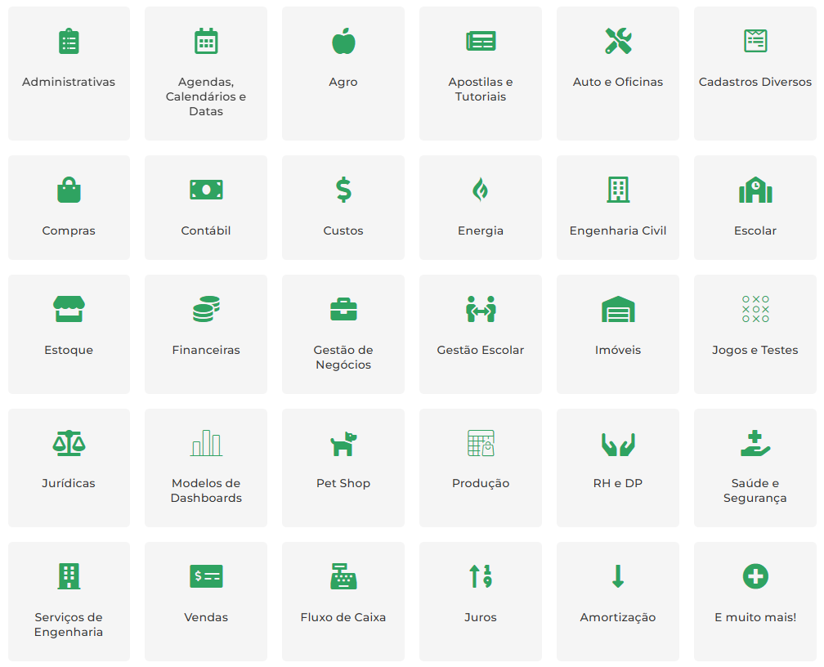The height and width of the screenshot is (667, 824).
Task: Click the shopping bag Compras icon
Action: (x=69, y=190)
